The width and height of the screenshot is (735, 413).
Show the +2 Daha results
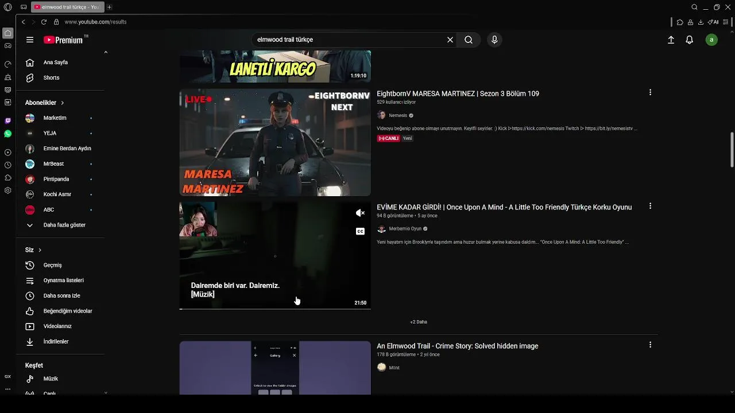[419, 322]
